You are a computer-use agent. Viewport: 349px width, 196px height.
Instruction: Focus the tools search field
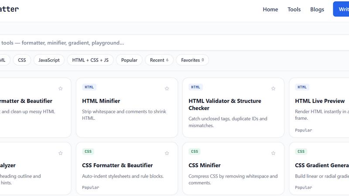[x=174, y=43]
